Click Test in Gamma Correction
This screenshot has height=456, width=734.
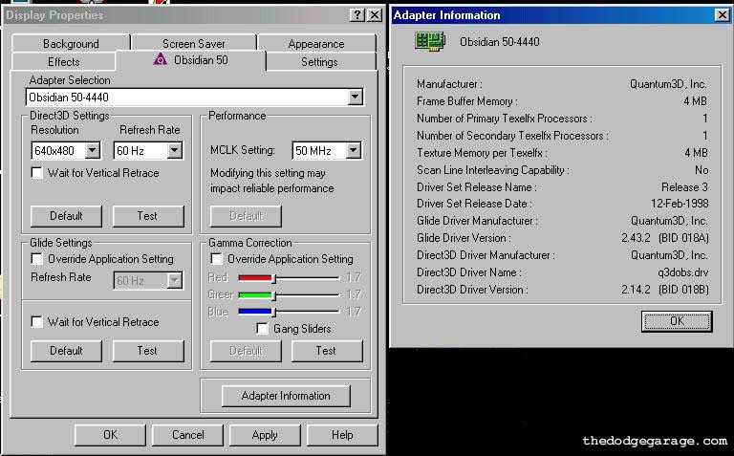pyautogui.click(x=327, y=351)
